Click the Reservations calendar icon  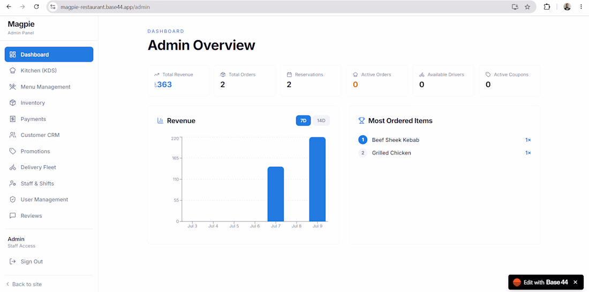(289, 75)
